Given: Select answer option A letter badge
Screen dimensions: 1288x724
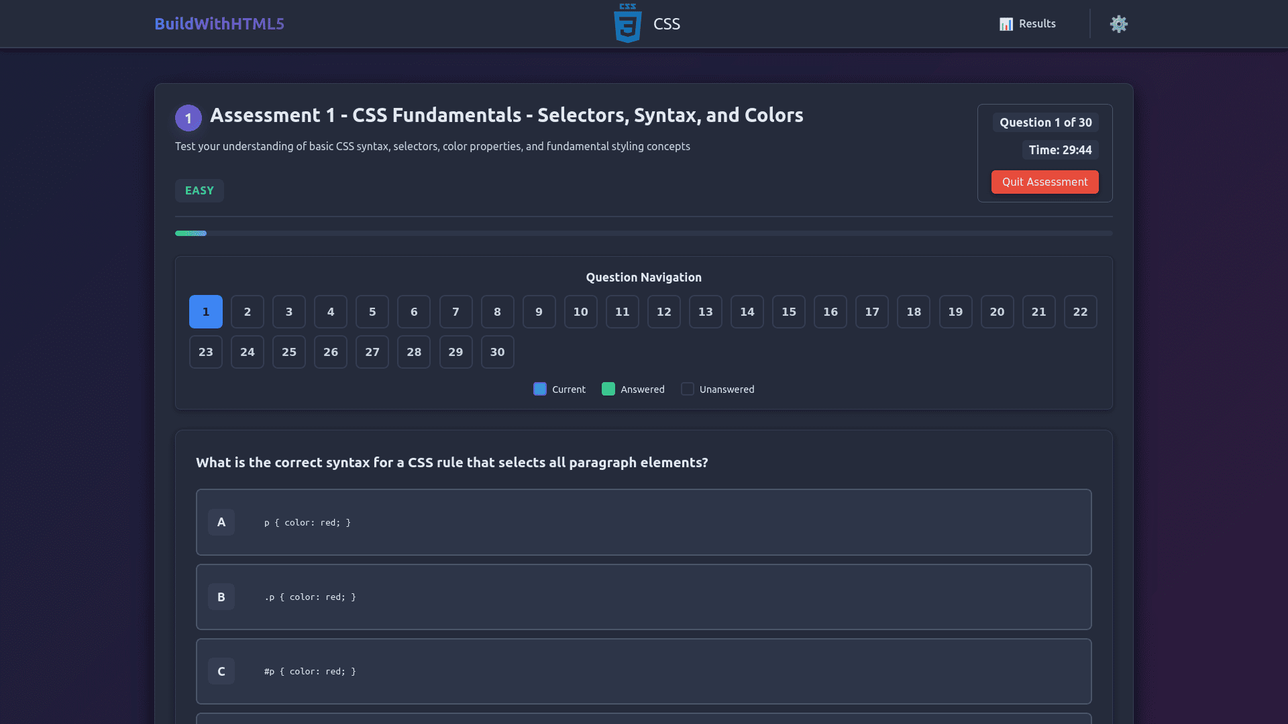Looking at the screenshot, I should pos(221,522).
